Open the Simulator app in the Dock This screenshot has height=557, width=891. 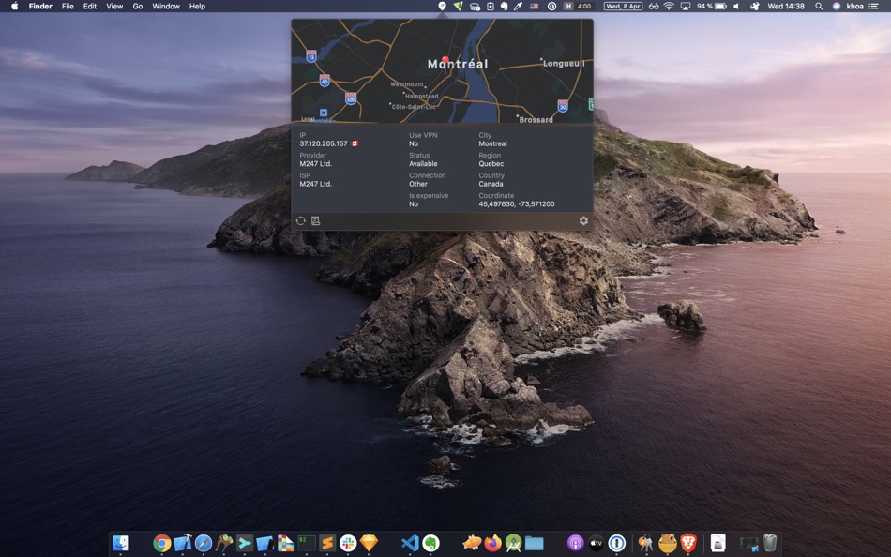264,543
